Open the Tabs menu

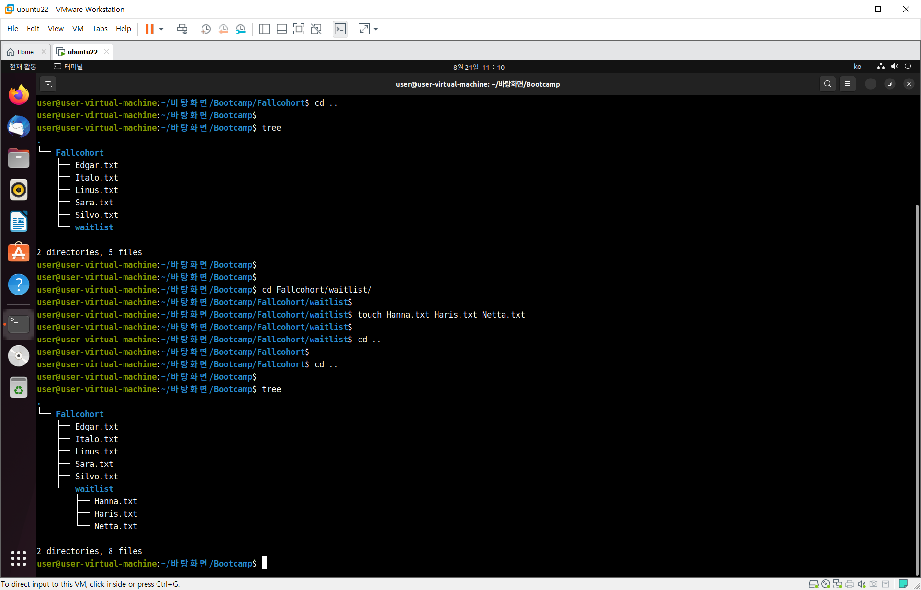click(x=100, y=29)
